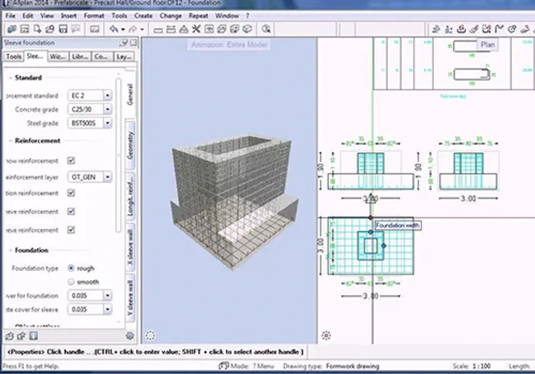Switch to the Library palette tab

point(80,57)
